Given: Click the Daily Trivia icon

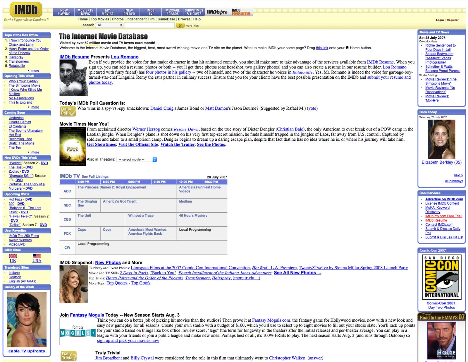Looking at the screenshot, I should click(x=68, y=356).
